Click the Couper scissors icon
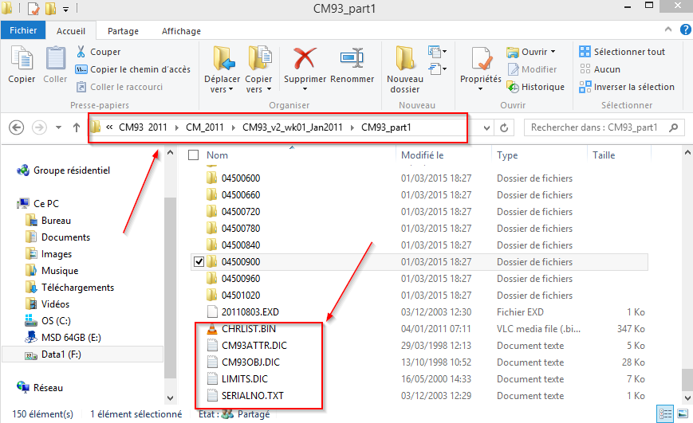 point(82,52)
